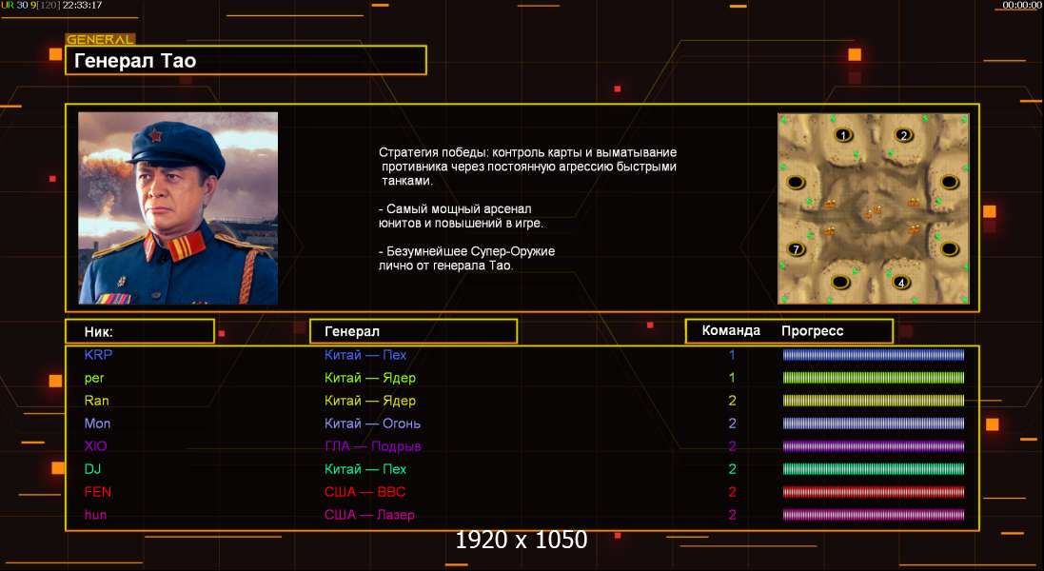
Task: Click Mon's general 'Китай — Огонь'
Action: click(372, 423)
